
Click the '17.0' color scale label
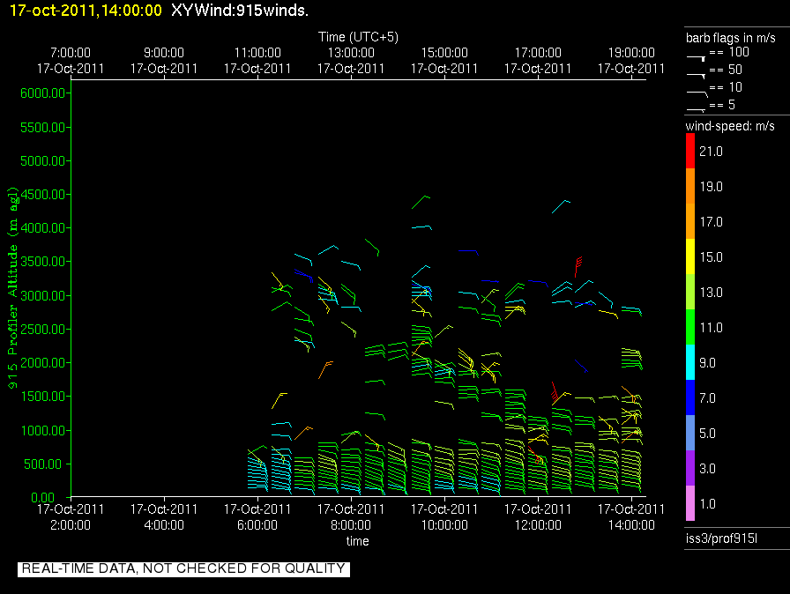point(711,222)
